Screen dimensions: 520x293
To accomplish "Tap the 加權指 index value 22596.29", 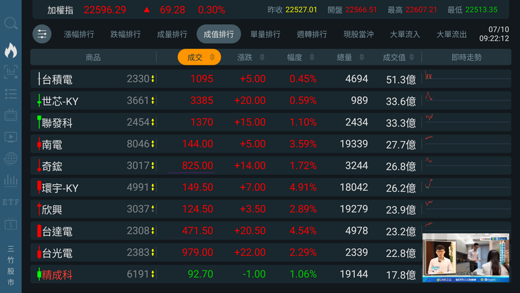I will pyautogui.click(x=105, y=10).
